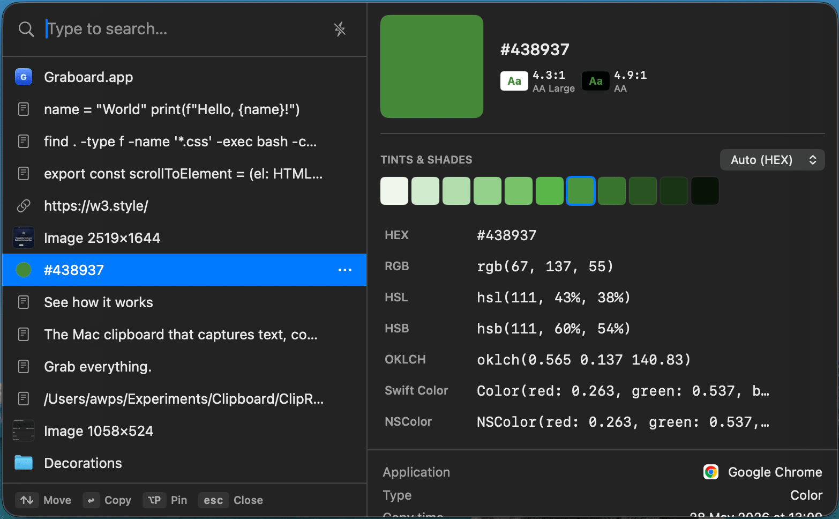This screenshot has height=519, width=839.
Task: Select the lightest near-white tint swatch
Action: (394, 191)
